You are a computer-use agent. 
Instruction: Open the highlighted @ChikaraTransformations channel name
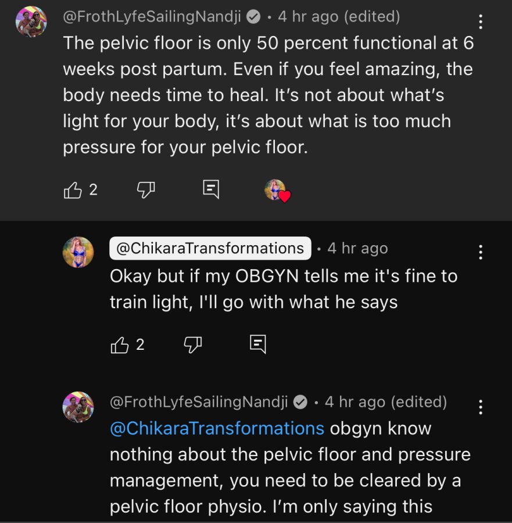(x=210, y=248)
